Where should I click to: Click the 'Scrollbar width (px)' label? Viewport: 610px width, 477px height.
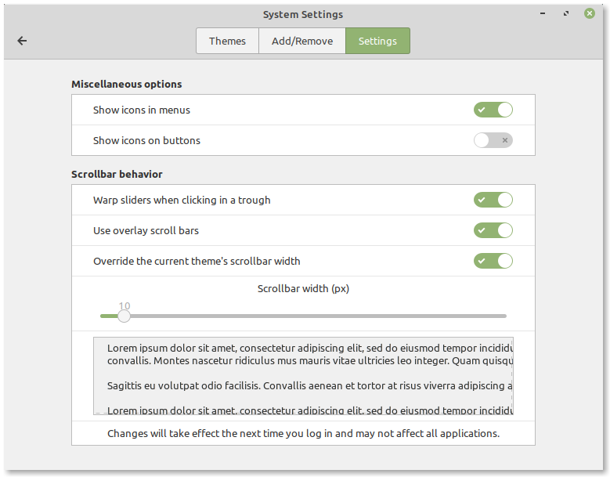tap(303, 288)
